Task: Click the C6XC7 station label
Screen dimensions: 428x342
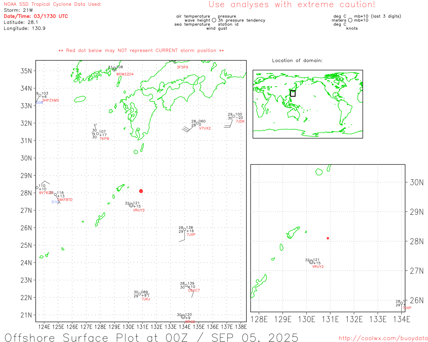Action: 194,290
